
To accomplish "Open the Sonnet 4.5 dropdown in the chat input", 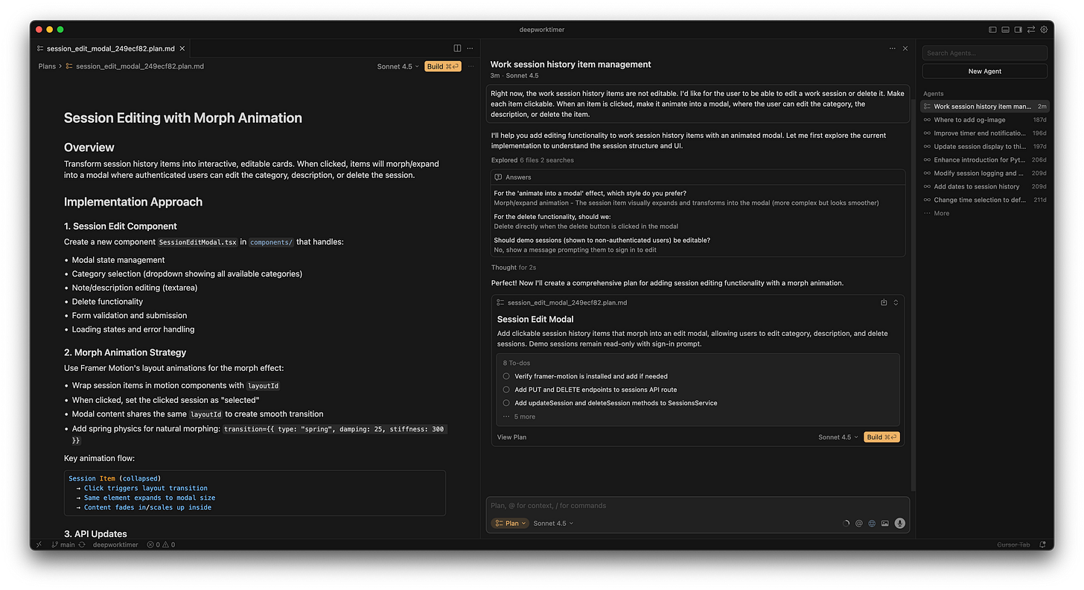I will (553, 524).
